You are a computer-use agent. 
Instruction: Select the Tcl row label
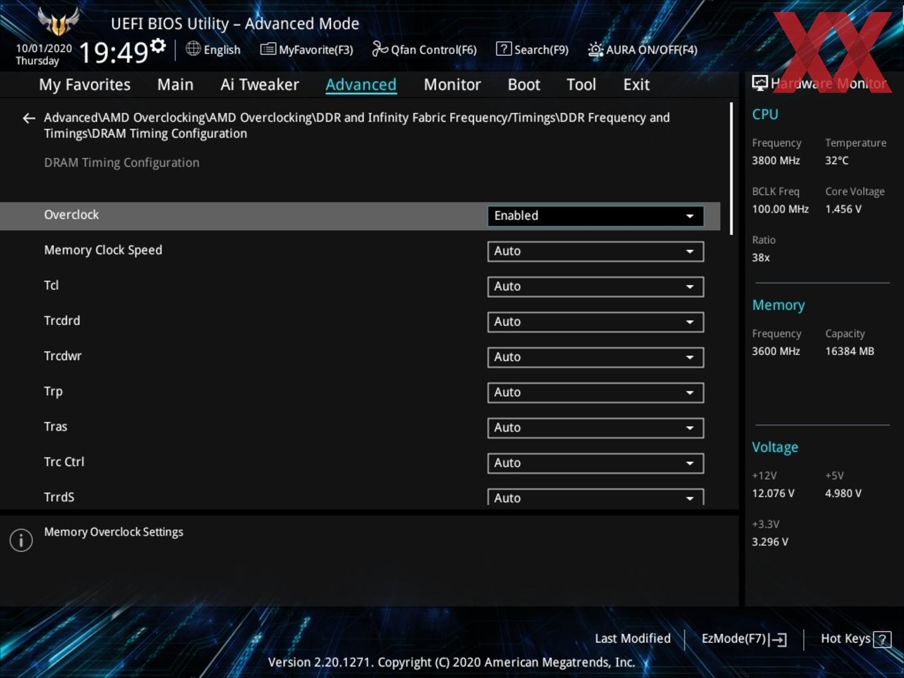tap(51, 285)
